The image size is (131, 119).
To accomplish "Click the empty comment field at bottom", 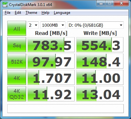I will [65, 109].
